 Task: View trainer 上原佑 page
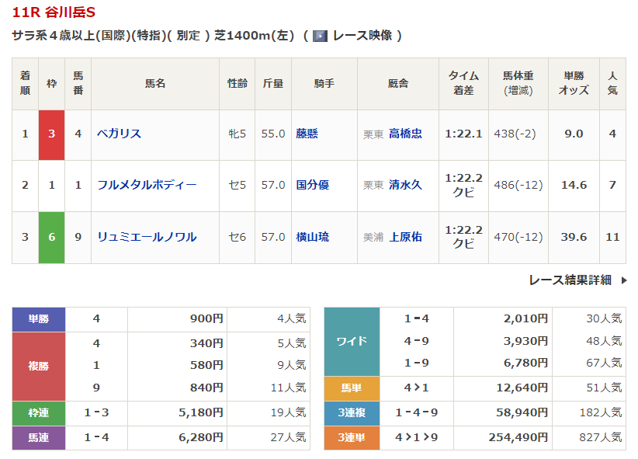click(405, 237)
